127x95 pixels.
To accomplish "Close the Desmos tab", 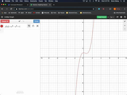I will [x=50, y=5].
